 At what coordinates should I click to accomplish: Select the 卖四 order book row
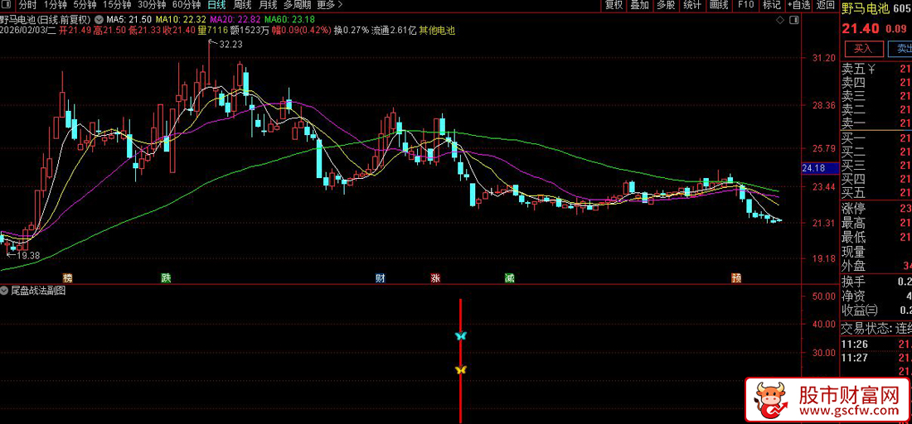(x=876, y=83)
